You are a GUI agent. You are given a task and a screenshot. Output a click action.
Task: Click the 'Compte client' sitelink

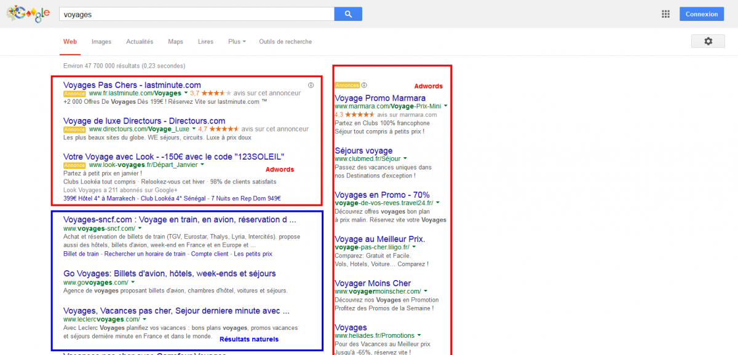(x=210, y=254)
